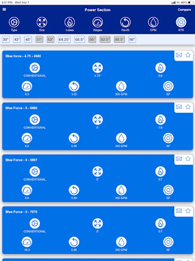Open Blue Force - 5 - 5897 title
The width and height of the screenshot is (195, 261).
pos(21,160)
